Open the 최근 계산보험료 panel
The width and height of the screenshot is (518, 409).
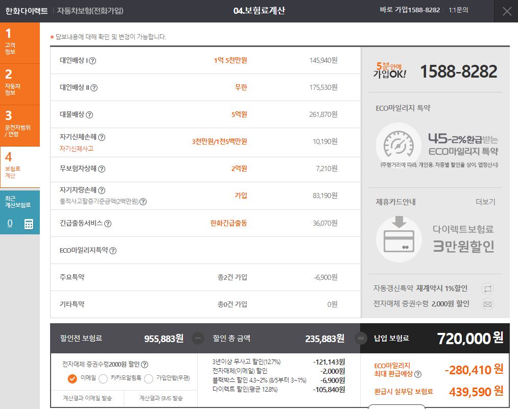click(20, 212)
